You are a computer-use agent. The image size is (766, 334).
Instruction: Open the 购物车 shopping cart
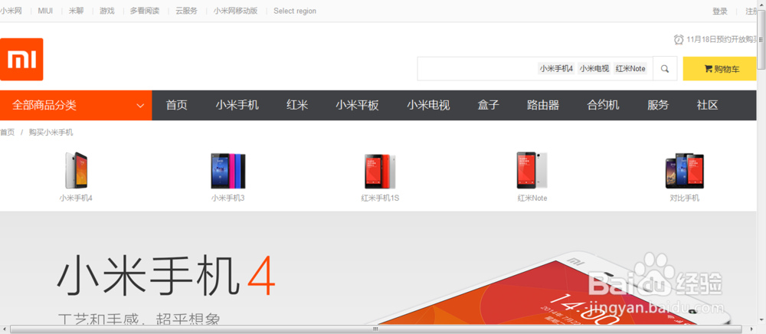pyautogui.click(x=721, y=69)
